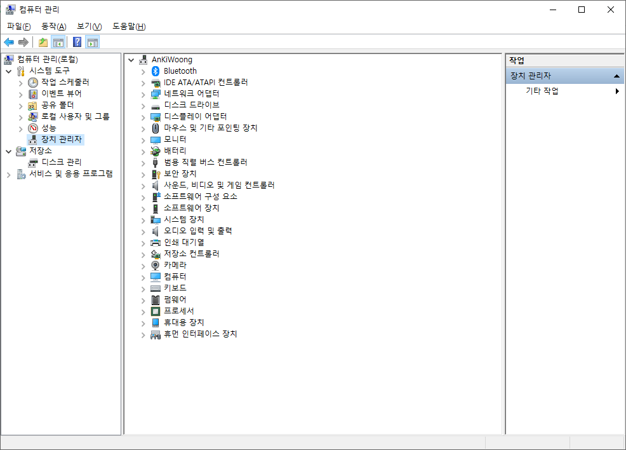The width and height of the screenshot is (626, 450).
Task: Click the 네트워크 어댑터 icon
Action: [x=156, y=94]
